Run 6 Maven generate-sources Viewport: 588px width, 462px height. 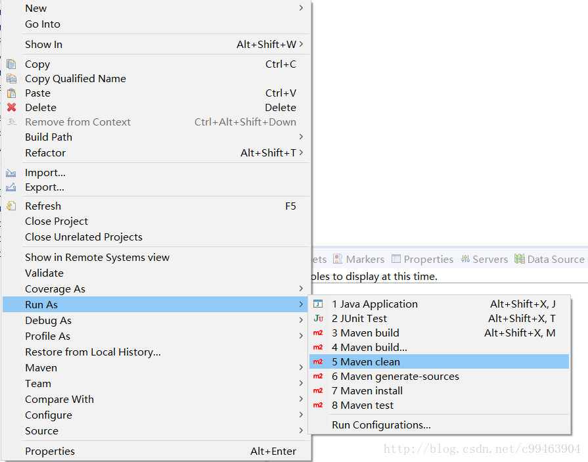point(439,376)
